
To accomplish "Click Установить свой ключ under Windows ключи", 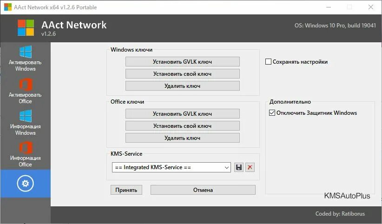I will point(183,73).
